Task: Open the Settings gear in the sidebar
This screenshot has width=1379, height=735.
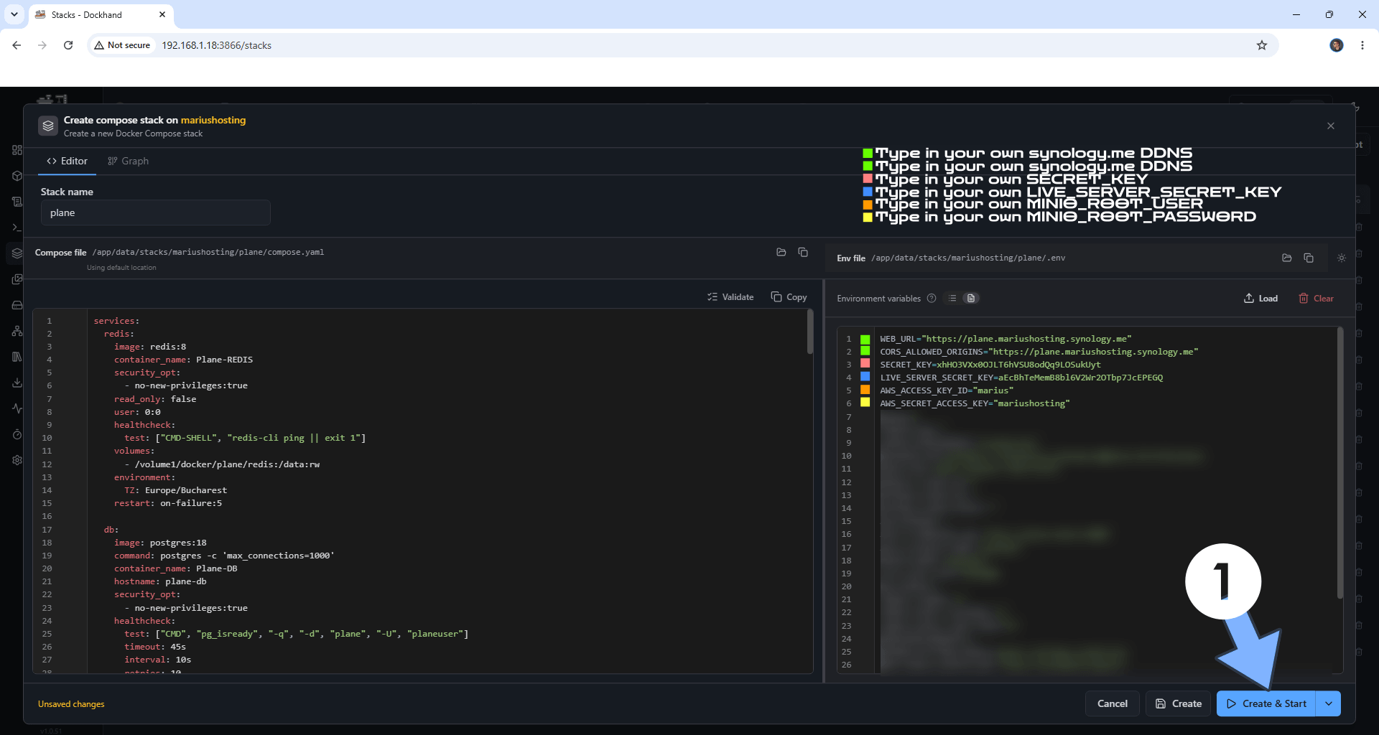Action: click(x=17, y=460)
